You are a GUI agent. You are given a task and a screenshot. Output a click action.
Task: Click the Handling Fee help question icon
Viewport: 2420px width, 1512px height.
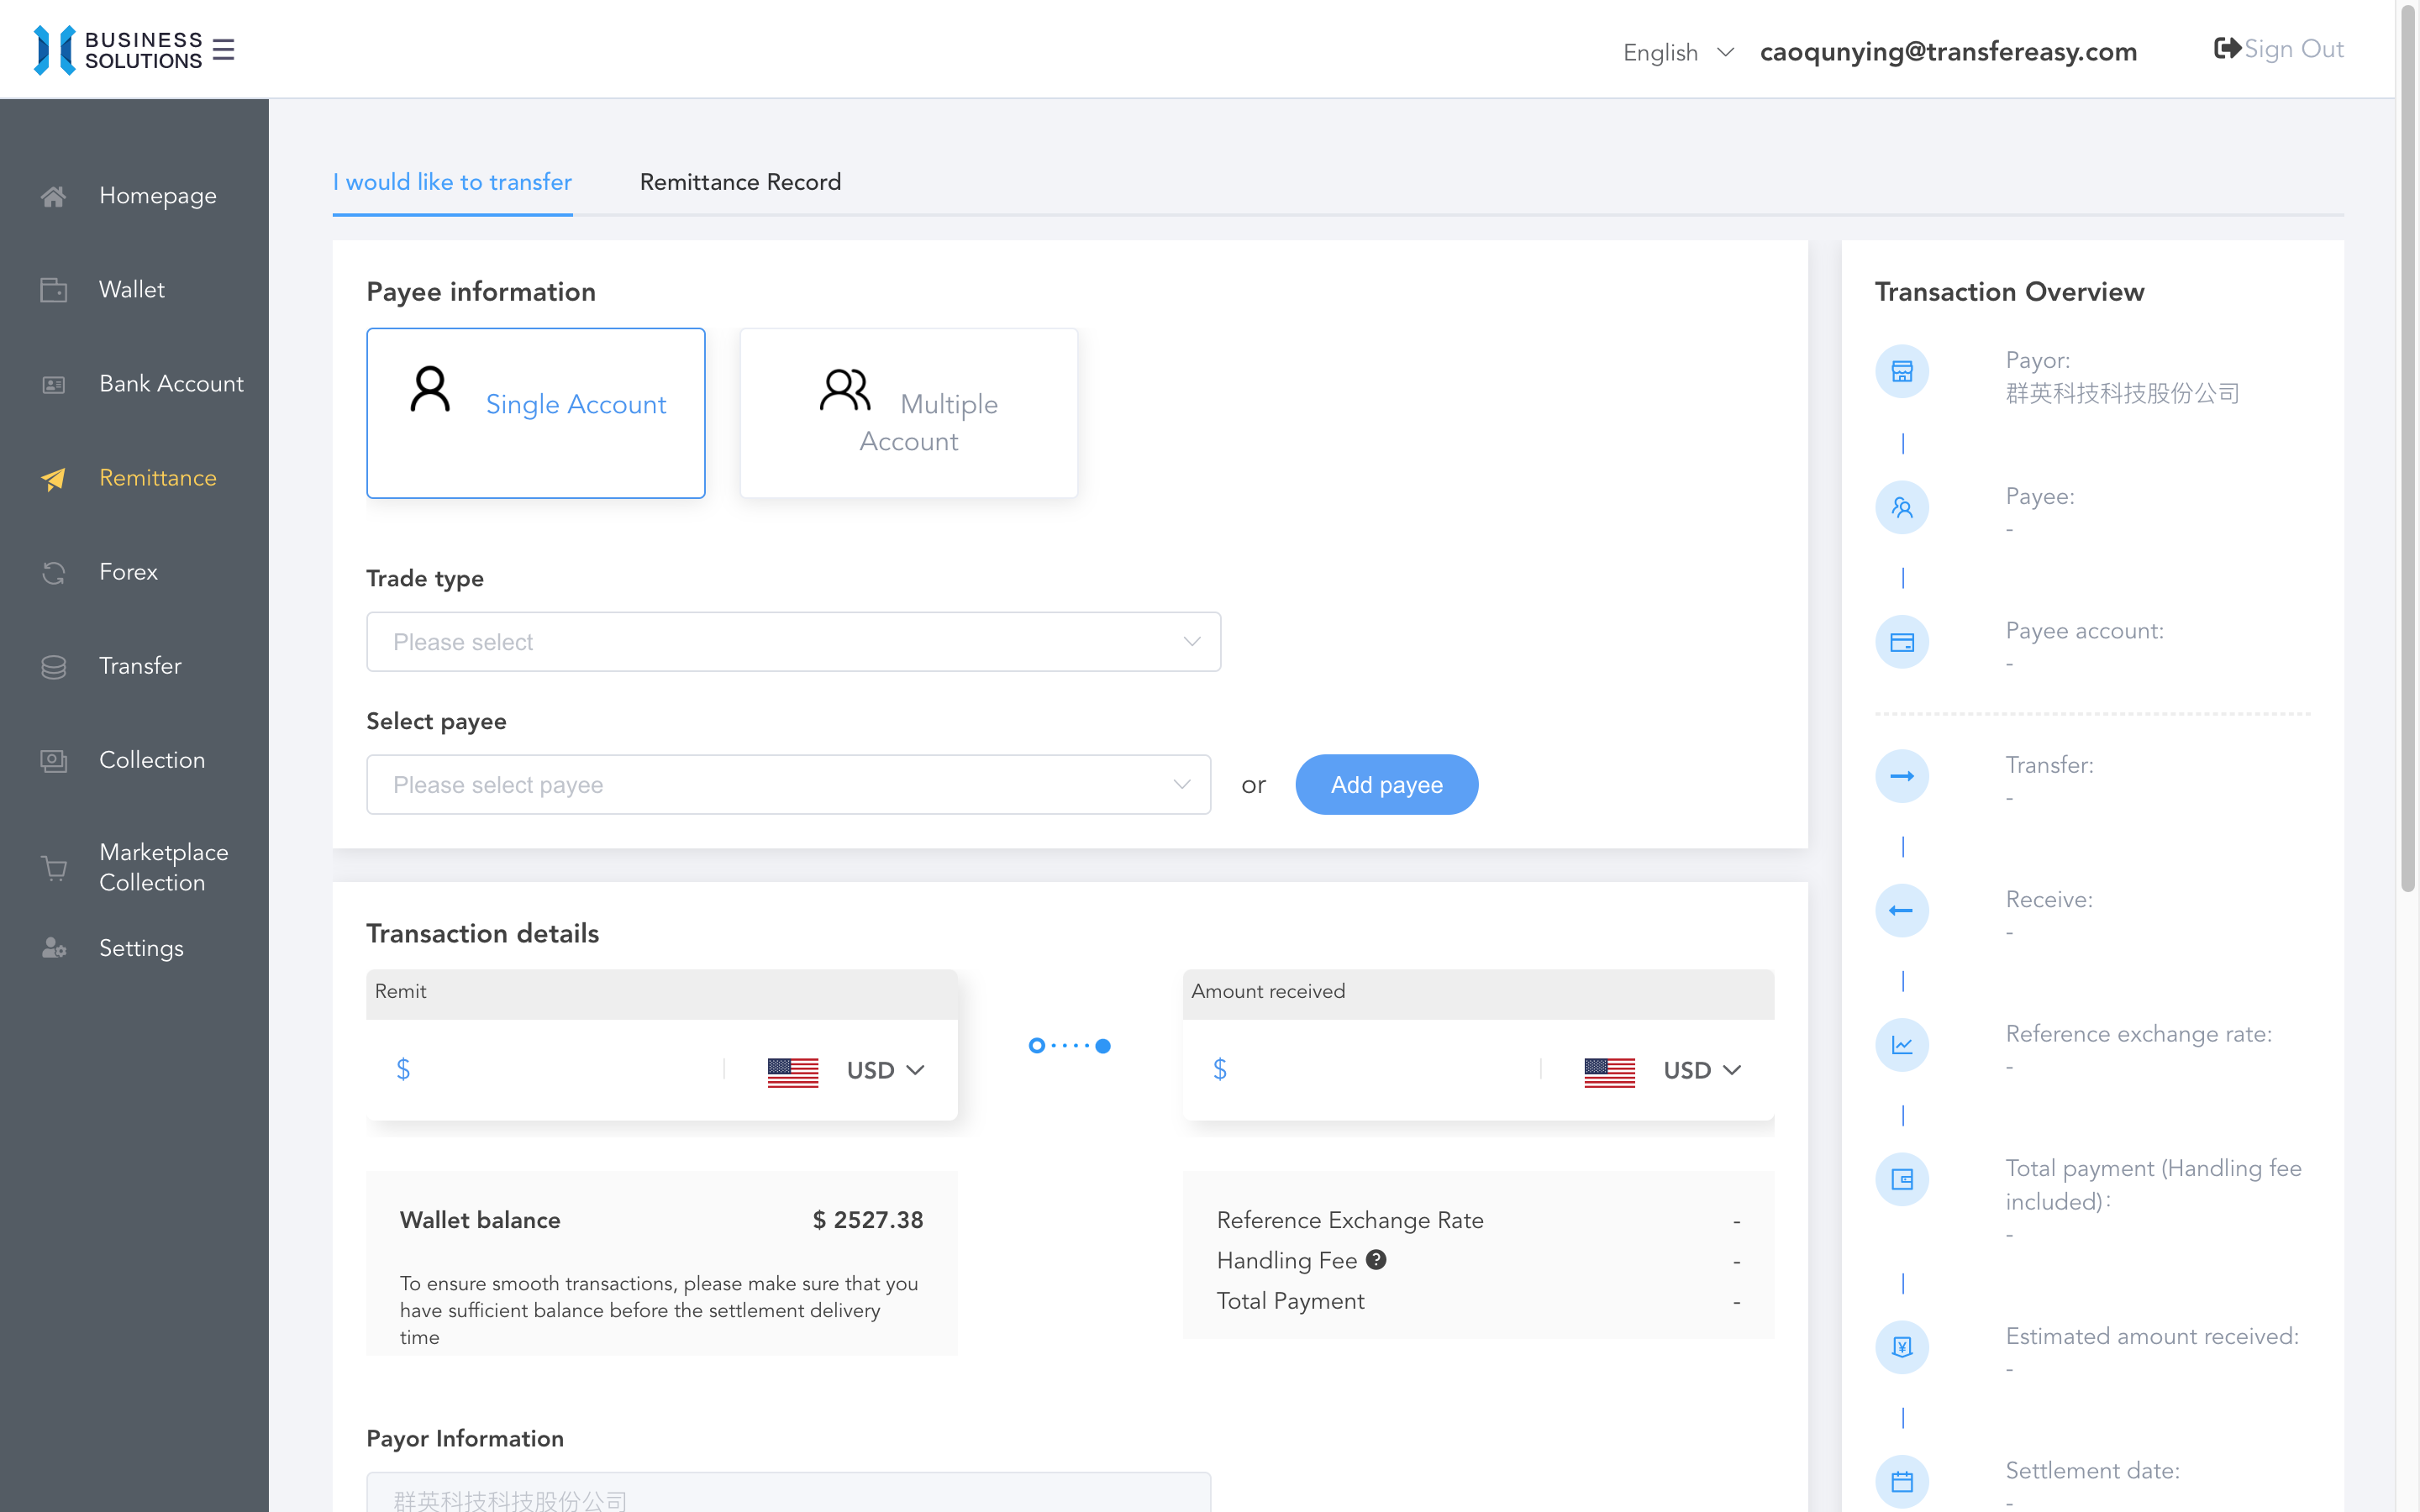pyautogui.click(x=1376, y=1260)
